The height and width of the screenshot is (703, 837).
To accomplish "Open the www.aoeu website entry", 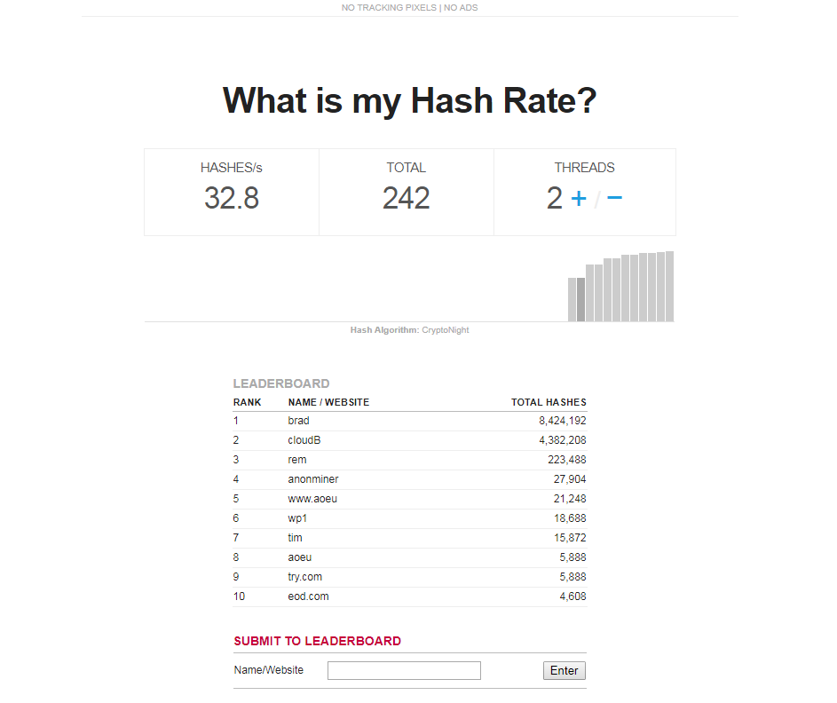I will [x=312, y=498].
